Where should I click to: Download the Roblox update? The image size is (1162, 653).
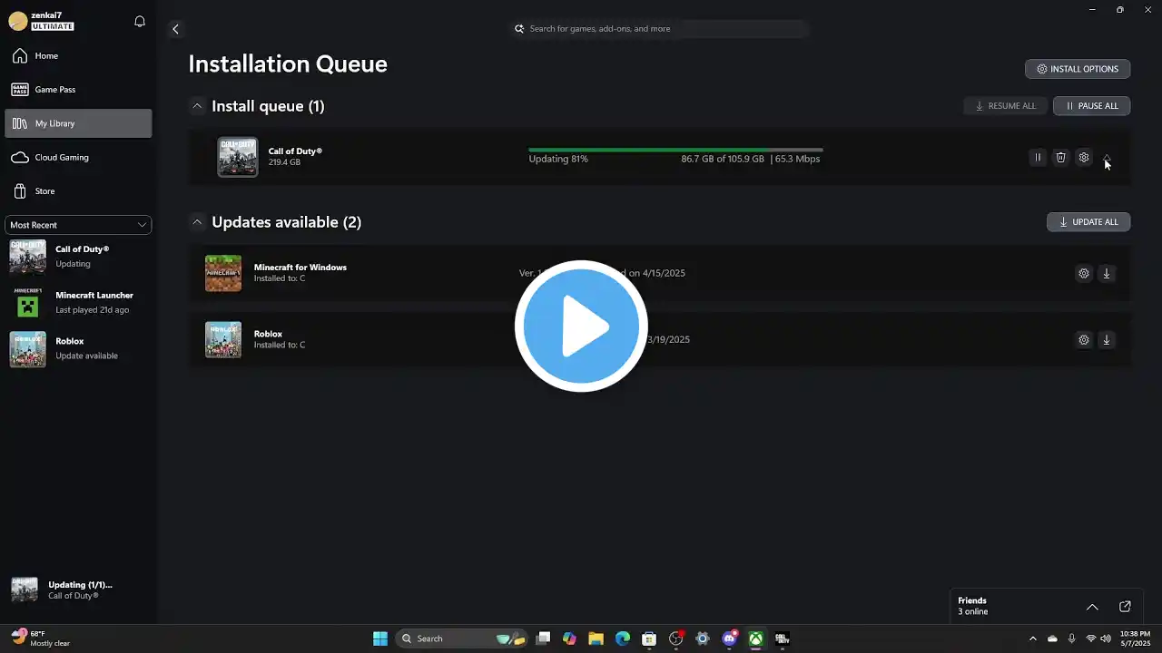tap(1107, 340)
